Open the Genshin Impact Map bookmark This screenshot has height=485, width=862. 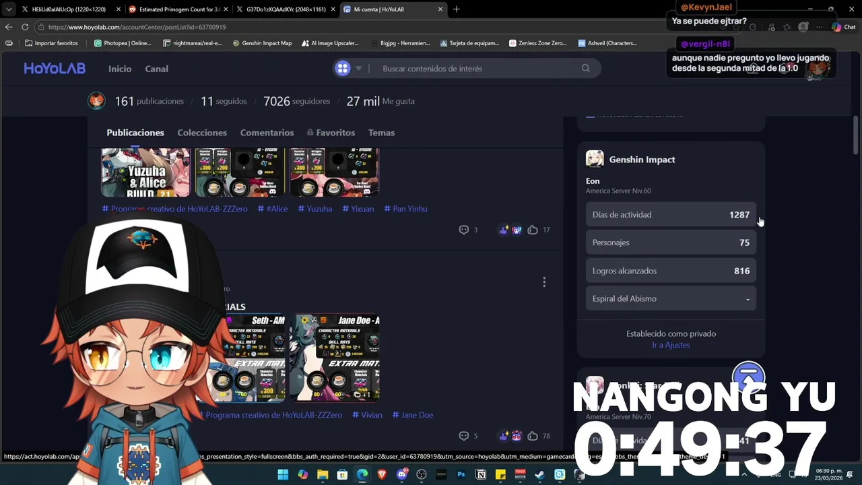pos(262,43)
